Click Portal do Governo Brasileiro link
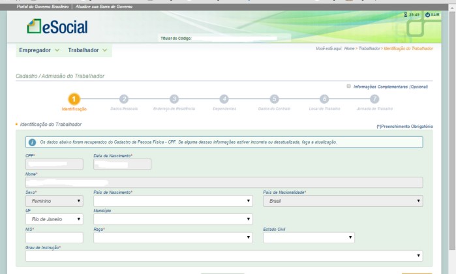 click(x=43, y=7)
